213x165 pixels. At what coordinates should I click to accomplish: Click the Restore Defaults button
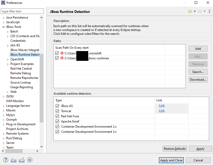175,148
